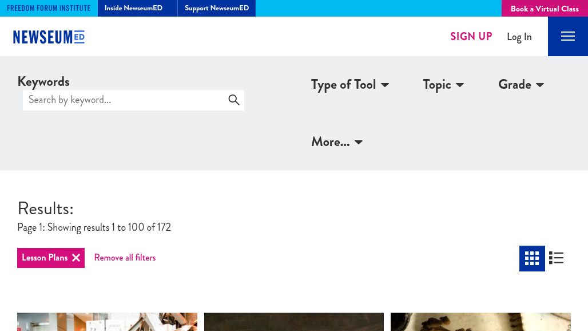Open the hamburger navigation menu
The height and width of the screenshot is (331, 588).
click(x=567, y=36)
